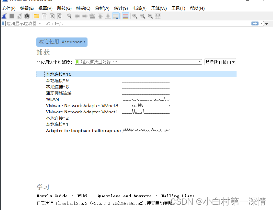The width and height of the screenshot is (273, 210).
Task: Open the Mailing Lists link
Action: tap(178, 196)
